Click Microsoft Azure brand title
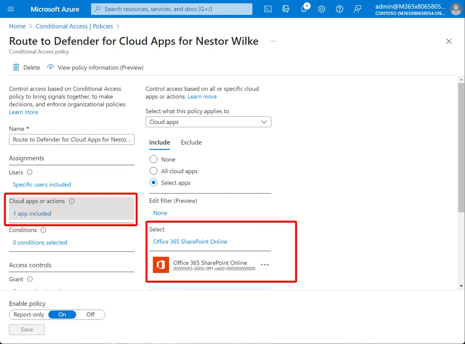Screen dimensions: 465x344 [x=55, y=9]
